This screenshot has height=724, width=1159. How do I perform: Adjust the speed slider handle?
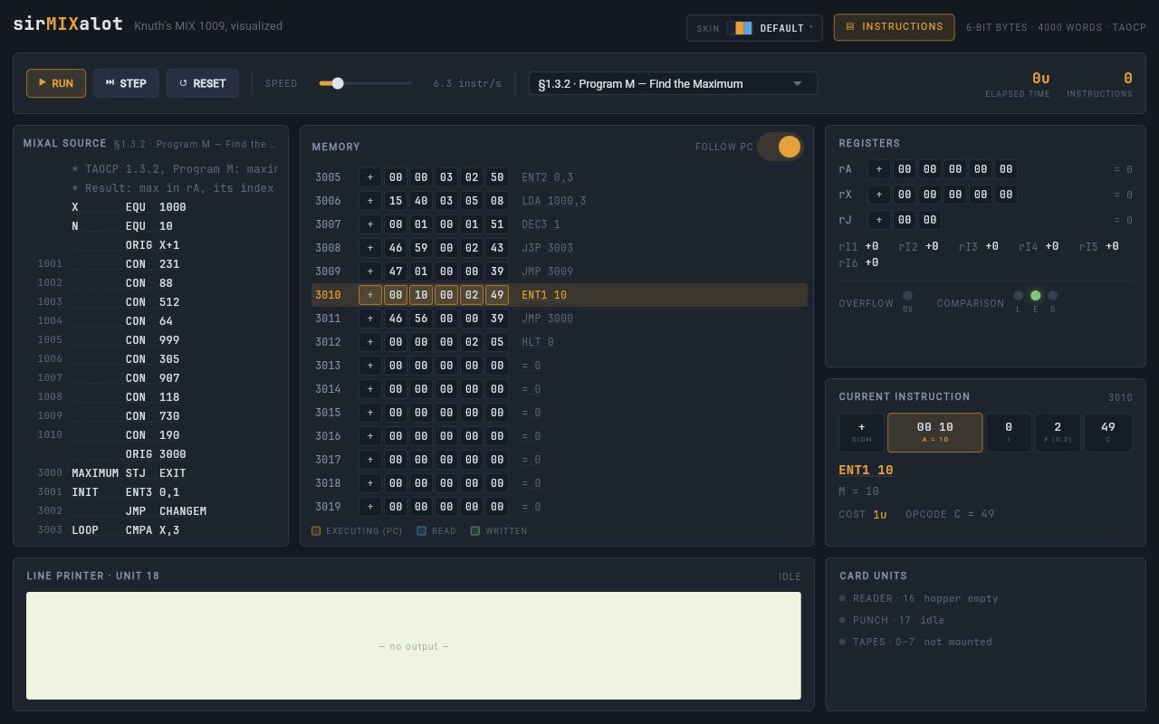pos(338,83)
